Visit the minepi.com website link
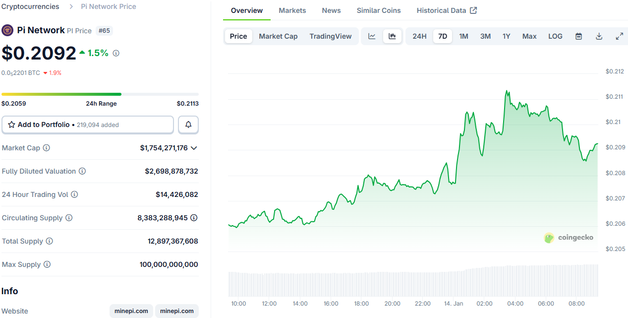The height and width of the screenshot is (318, 628). coord(131,311)
